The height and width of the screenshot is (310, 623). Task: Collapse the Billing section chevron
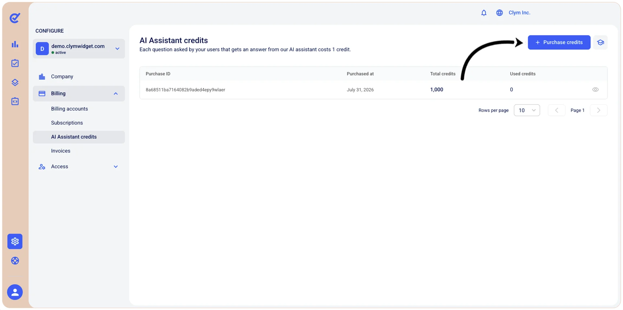(116, 93)
